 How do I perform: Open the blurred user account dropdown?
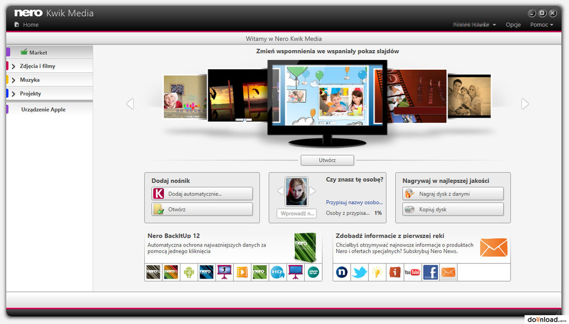(x=474, y=25)
